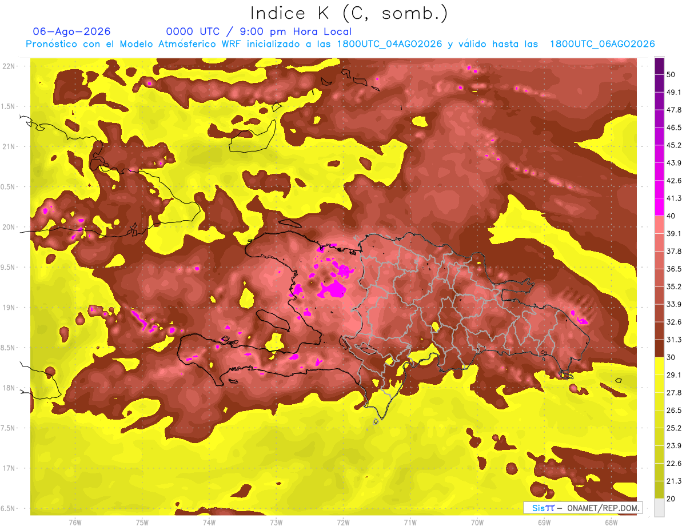
Task: Select the colorbar value "37.8"
Action: (x=674, y=251)
